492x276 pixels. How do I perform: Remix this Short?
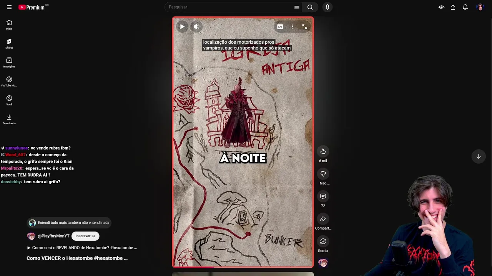coord(323,241)
